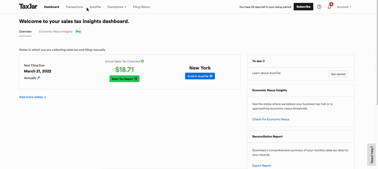Follow the Add more states link
Image resolution: width=378 pixels, height=169 pixels.
point(32,97)
